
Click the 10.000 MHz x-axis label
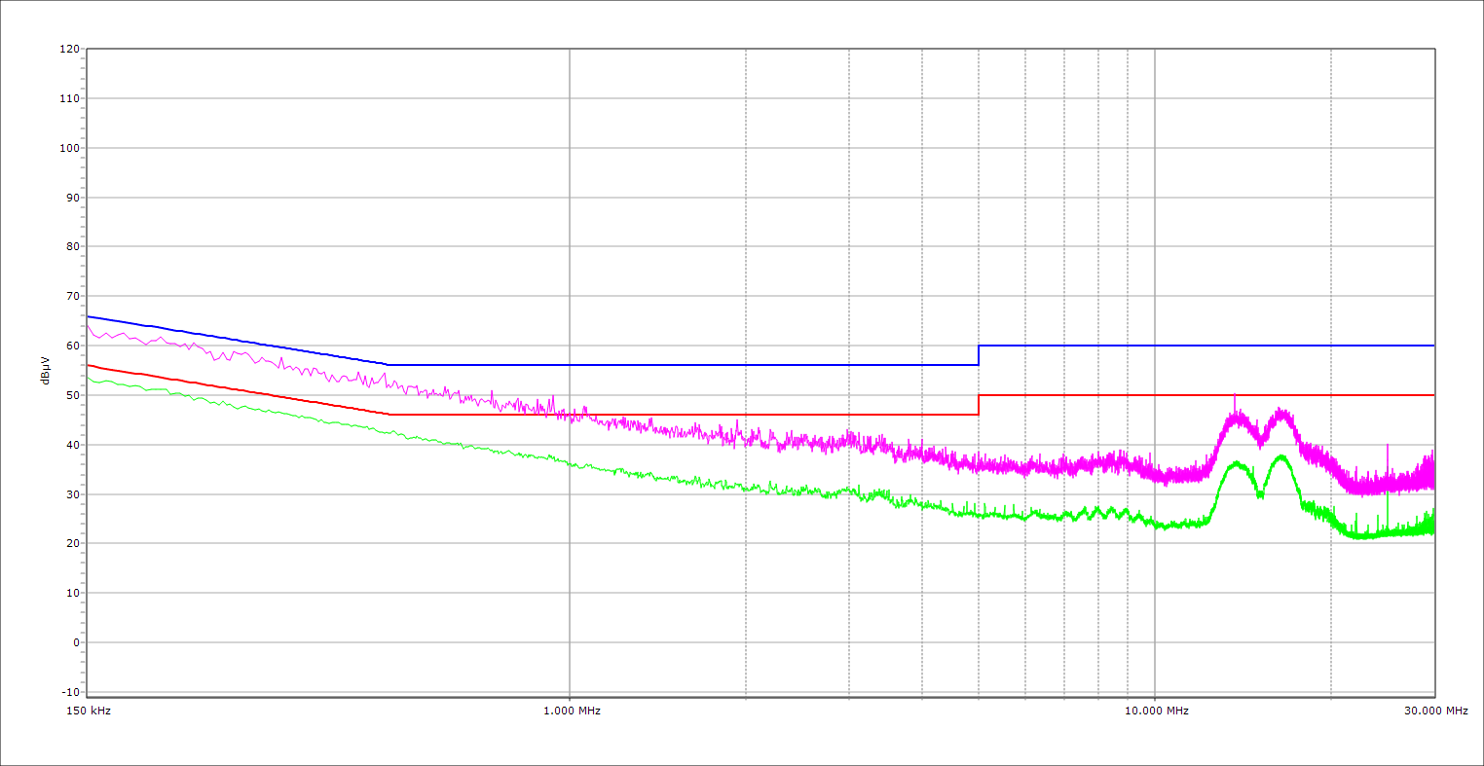pos(1157,711)
